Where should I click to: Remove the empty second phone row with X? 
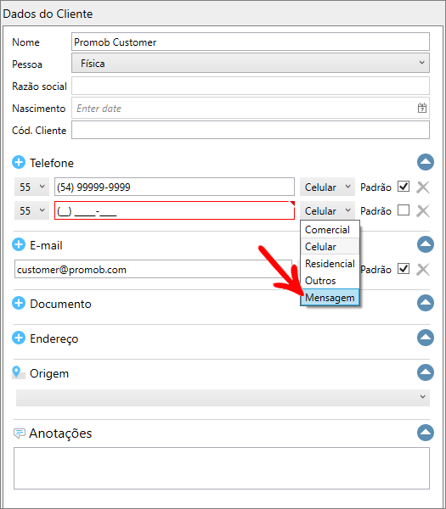click(423, 210)
